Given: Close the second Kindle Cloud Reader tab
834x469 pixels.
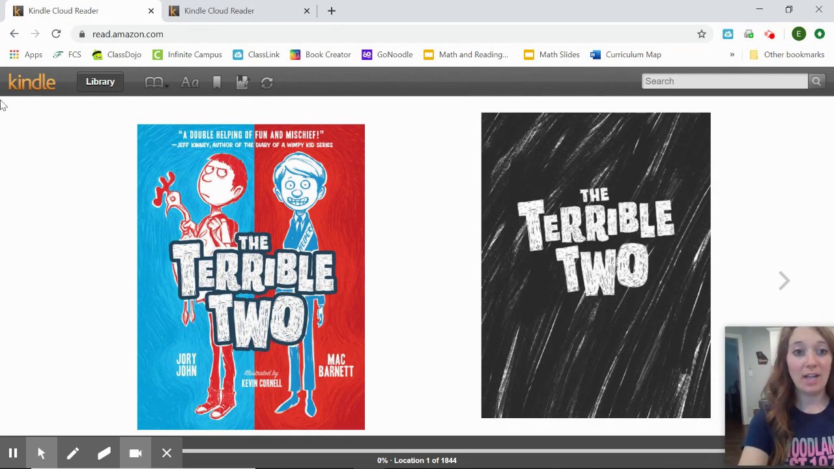Looking at the screenshot, I should pos(307,10).
